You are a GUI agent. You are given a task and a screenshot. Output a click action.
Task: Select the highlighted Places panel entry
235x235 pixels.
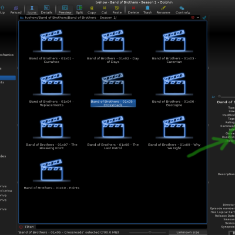(8, 78)
